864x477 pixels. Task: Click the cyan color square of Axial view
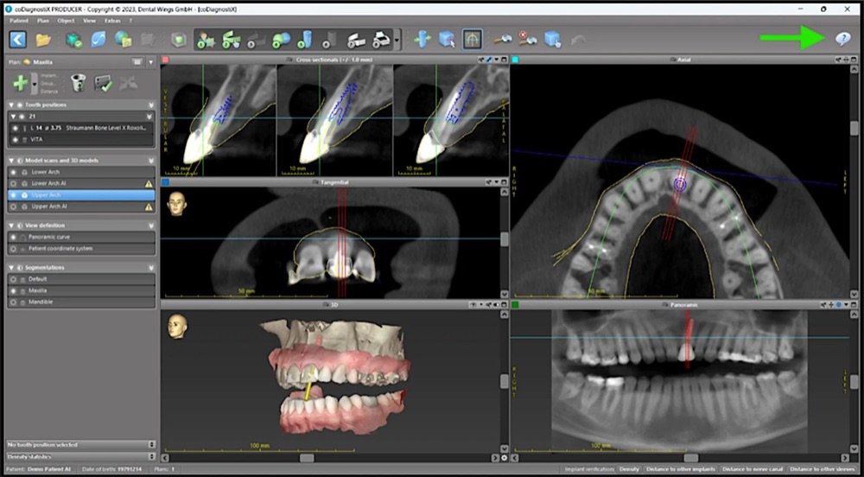515,60
